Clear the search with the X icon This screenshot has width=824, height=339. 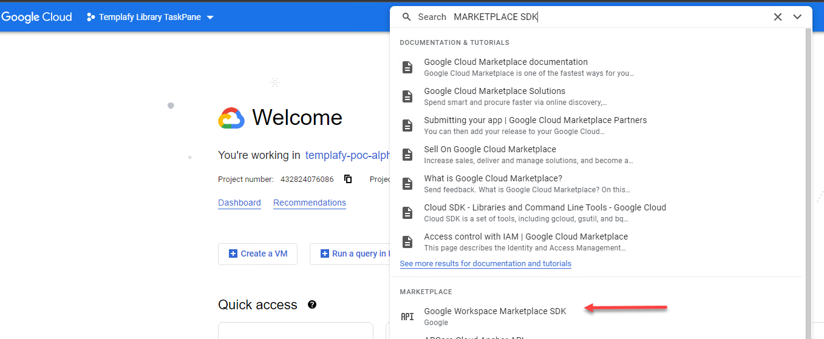coord(778,17)
